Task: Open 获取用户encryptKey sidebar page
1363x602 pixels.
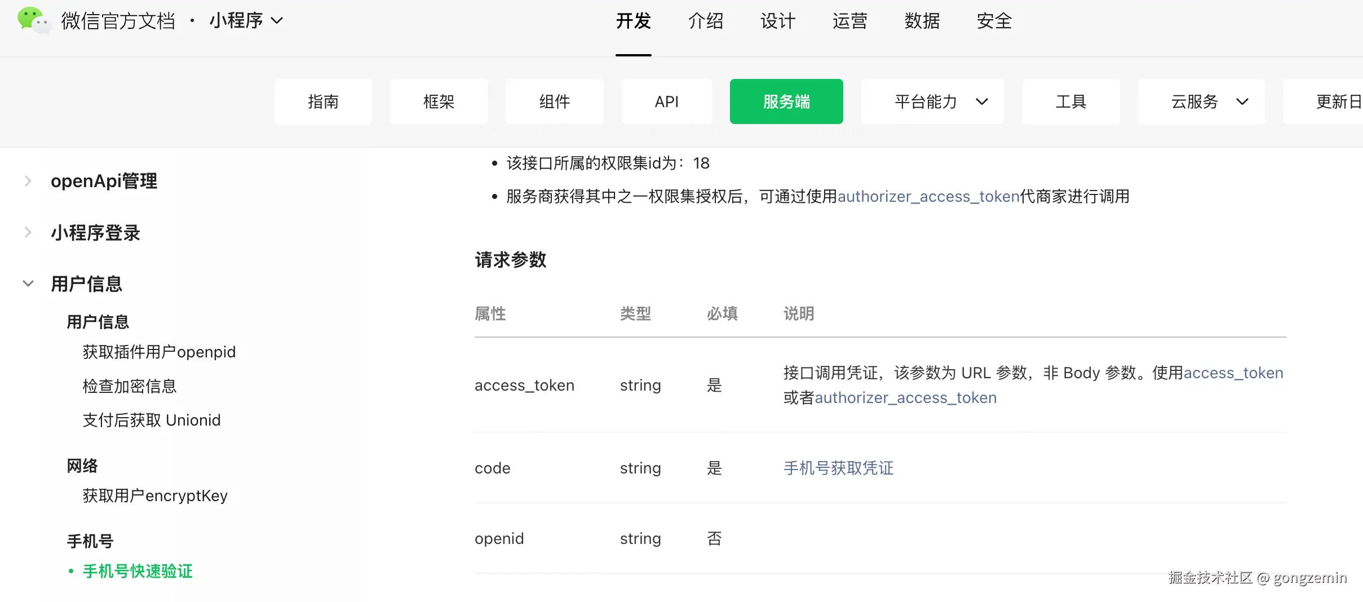Action: (x=155, y=495)
